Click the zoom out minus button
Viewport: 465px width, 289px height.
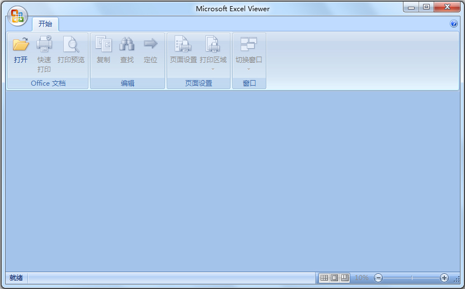click(x=378, y=278)
